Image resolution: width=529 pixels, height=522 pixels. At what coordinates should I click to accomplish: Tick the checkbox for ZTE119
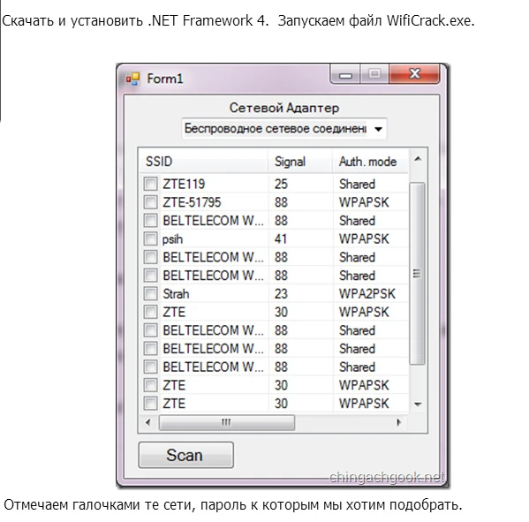click(x=150, y=184)
